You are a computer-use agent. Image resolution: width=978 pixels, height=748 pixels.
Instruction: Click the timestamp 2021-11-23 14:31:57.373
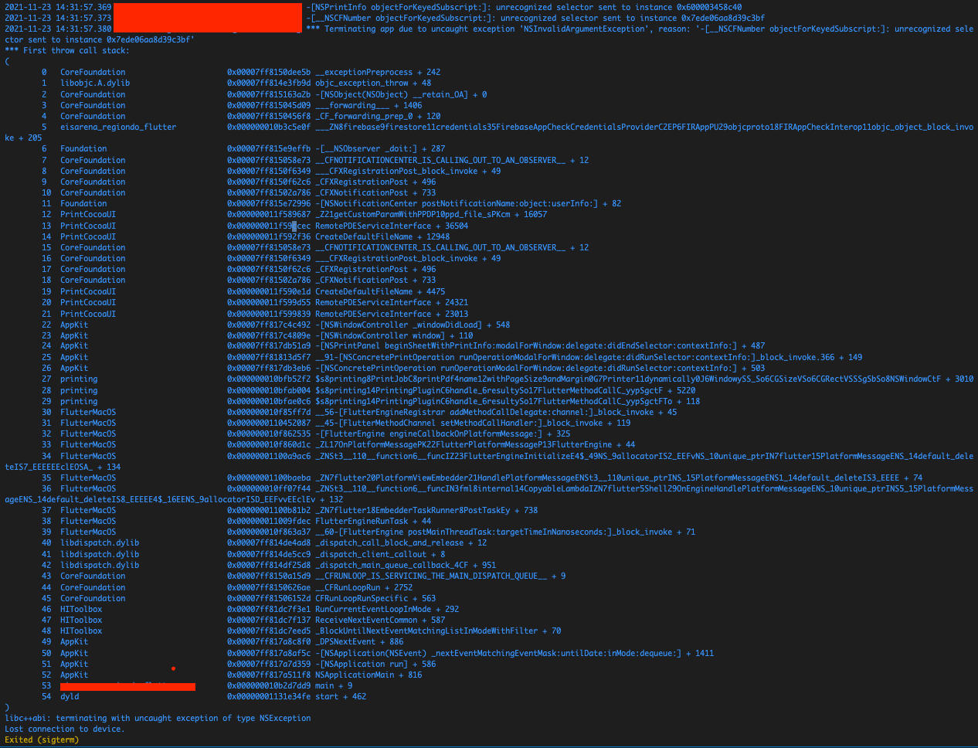pyautogui.click(x=58, y=18)
